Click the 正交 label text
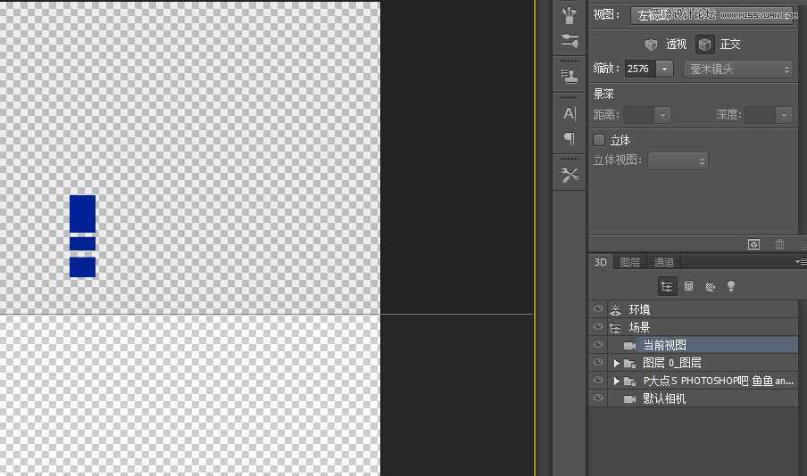807x476 pixels. coord(730,45)
